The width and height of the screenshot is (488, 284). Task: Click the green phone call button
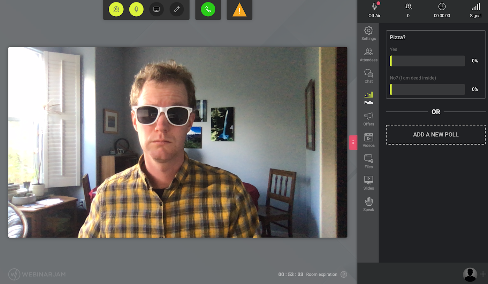208,9
